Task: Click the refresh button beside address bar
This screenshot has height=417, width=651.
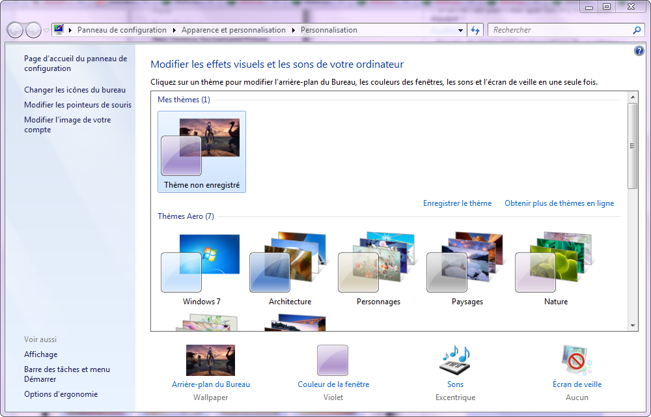Action: 475,31
